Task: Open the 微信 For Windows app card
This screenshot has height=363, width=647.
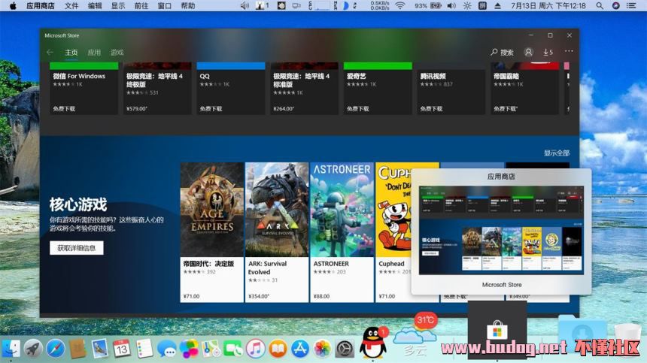Action: click(84, 89)
